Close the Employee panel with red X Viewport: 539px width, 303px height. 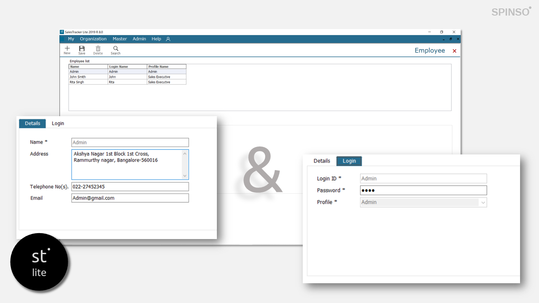pyautogui.click(x=454, y=51)
